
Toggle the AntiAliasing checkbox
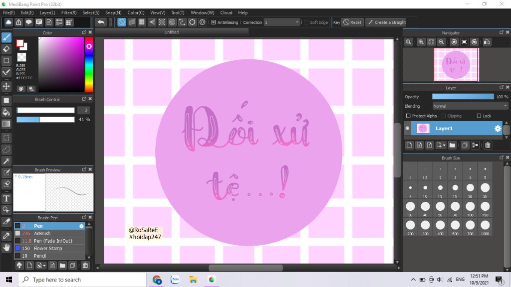(x=214, y=22)
